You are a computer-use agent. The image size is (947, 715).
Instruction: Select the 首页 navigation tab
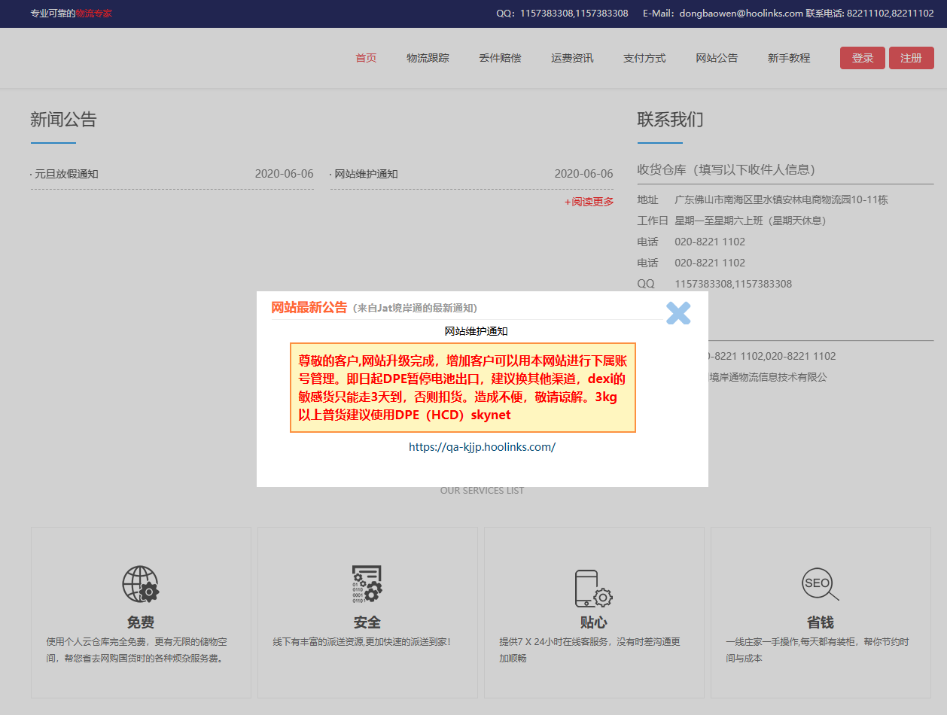click(x=366, y=57)
